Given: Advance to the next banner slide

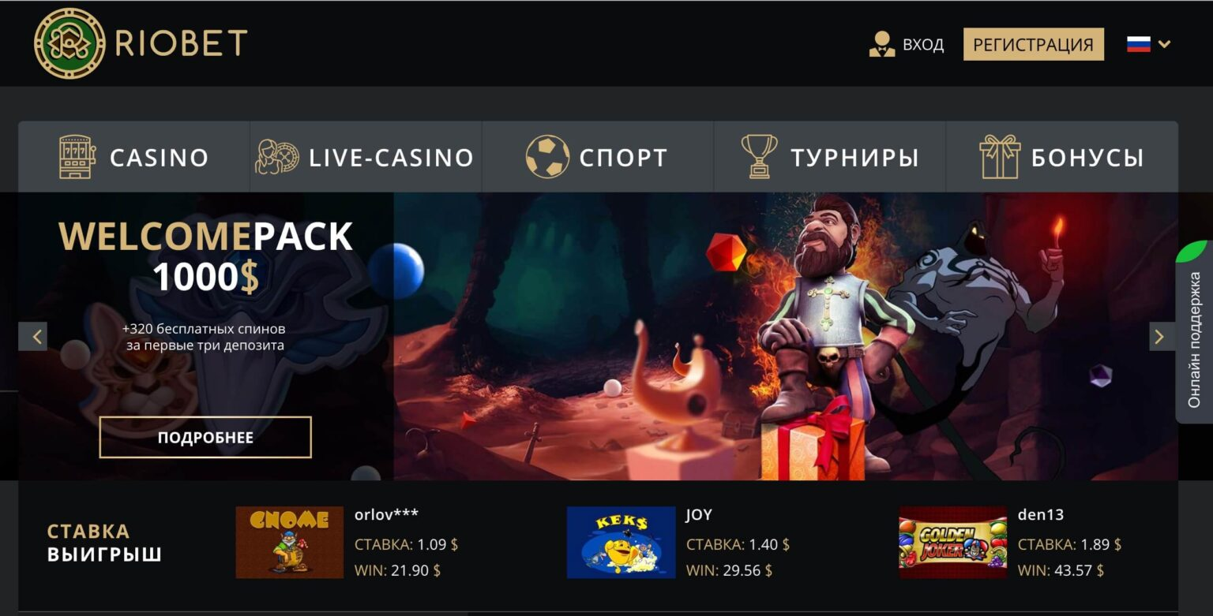Looking at the screenshot, I should (1159, 337).
